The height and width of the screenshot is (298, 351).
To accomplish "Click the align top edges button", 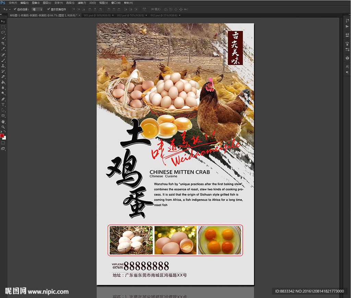I will tap(73, 9).
